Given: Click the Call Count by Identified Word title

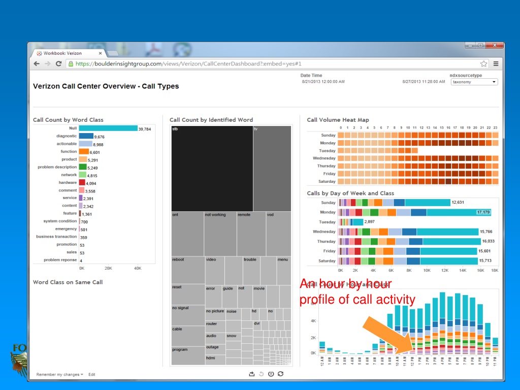Looking at the screenshot, I should tap(211, 120).
